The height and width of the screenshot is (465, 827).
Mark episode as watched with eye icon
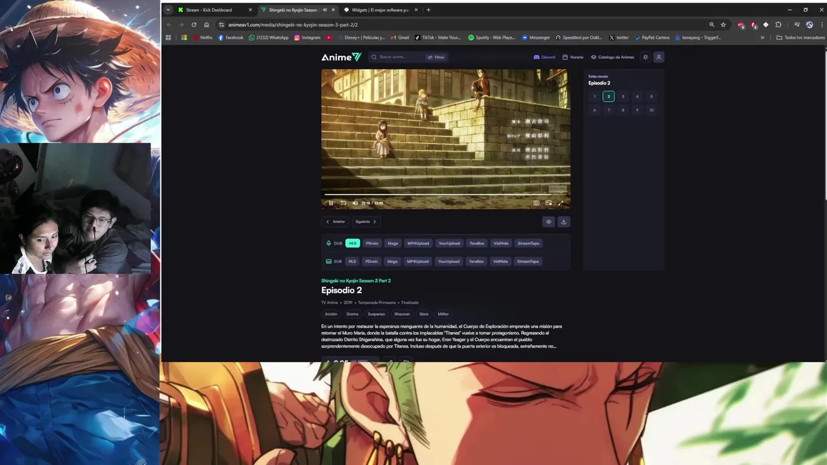coord(549,222)
